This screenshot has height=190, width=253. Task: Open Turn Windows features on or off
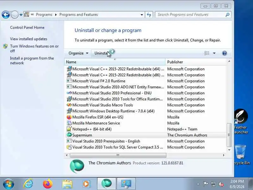click(x=34, y=48)
